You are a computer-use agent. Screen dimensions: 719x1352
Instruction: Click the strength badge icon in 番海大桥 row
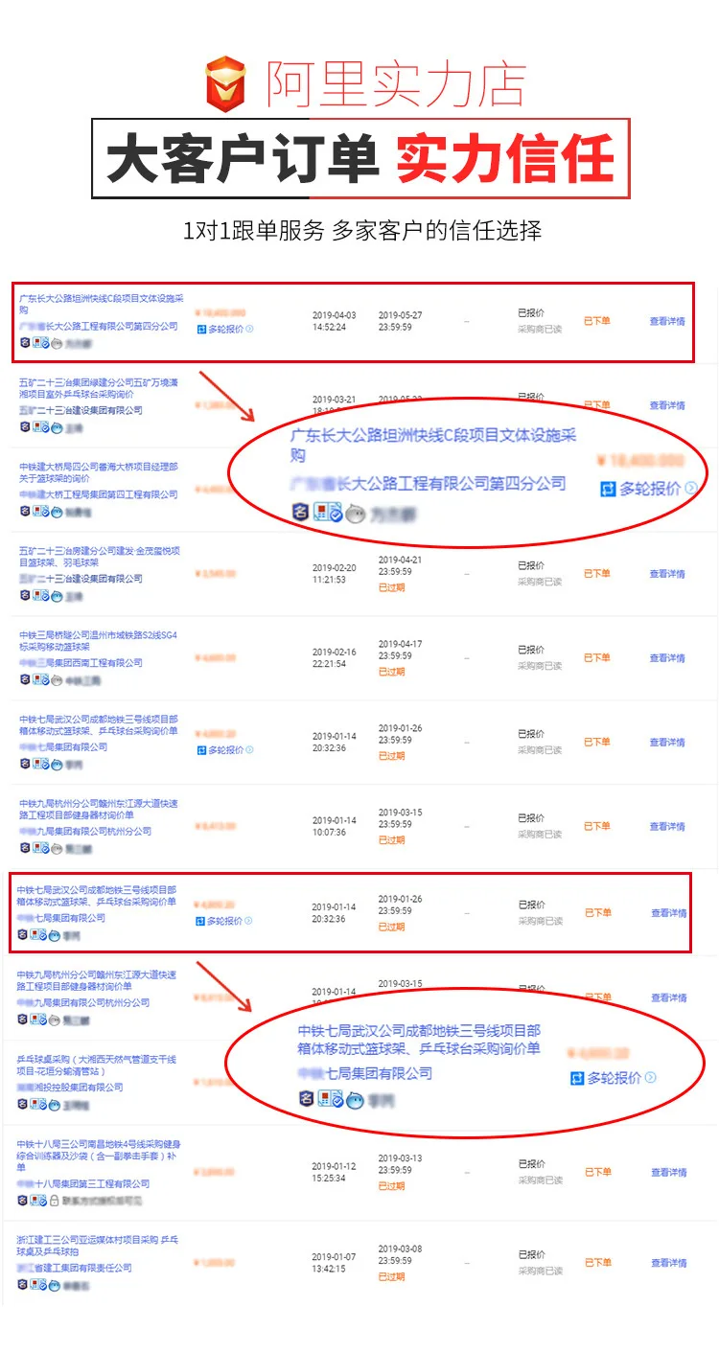click(x=25, y=511)
